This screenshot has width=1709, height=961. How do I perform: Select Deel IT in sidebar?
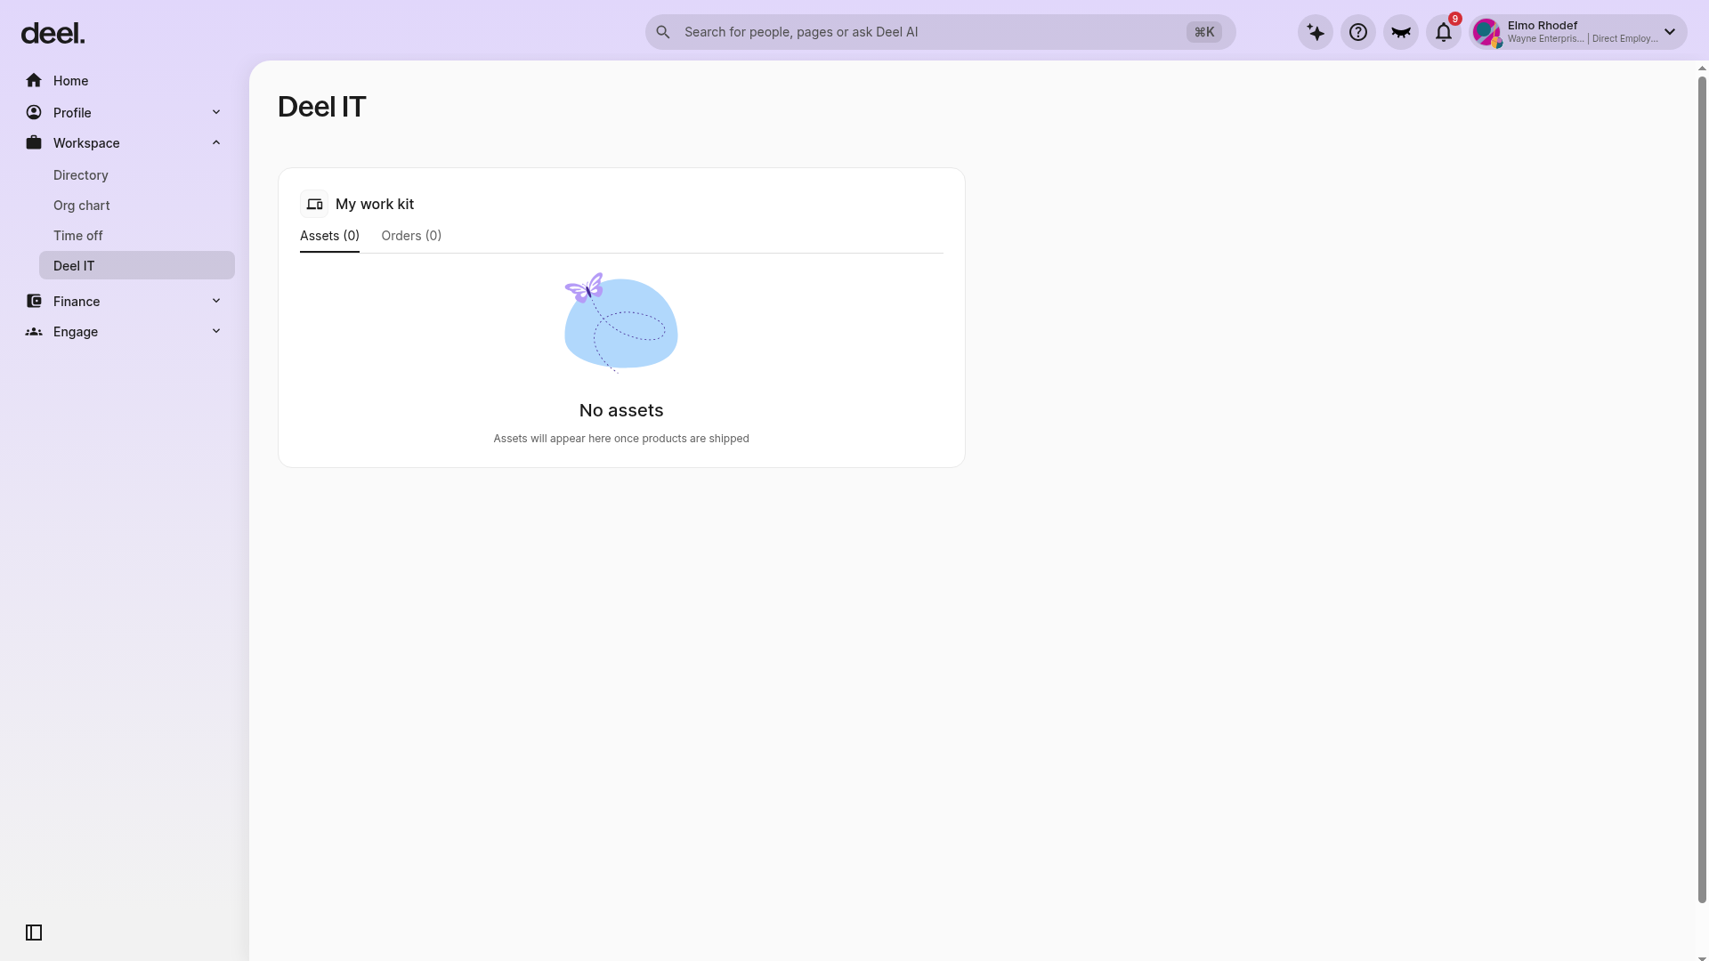click(137, 265)
